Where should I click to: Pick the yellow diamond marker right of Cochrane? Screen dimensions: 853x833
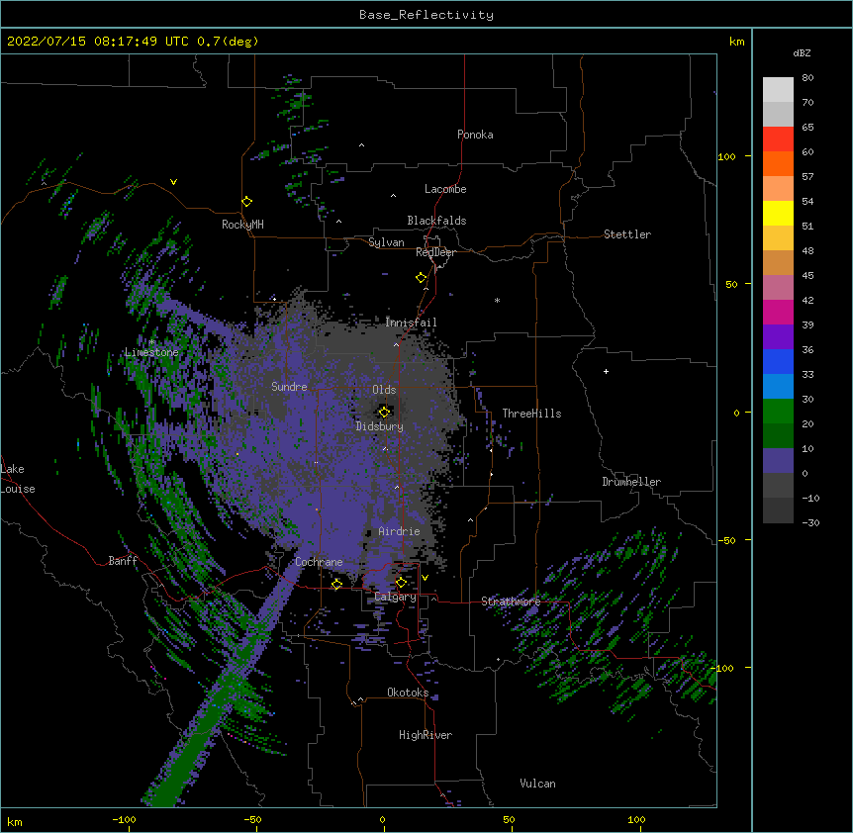[x=336, y=584]
